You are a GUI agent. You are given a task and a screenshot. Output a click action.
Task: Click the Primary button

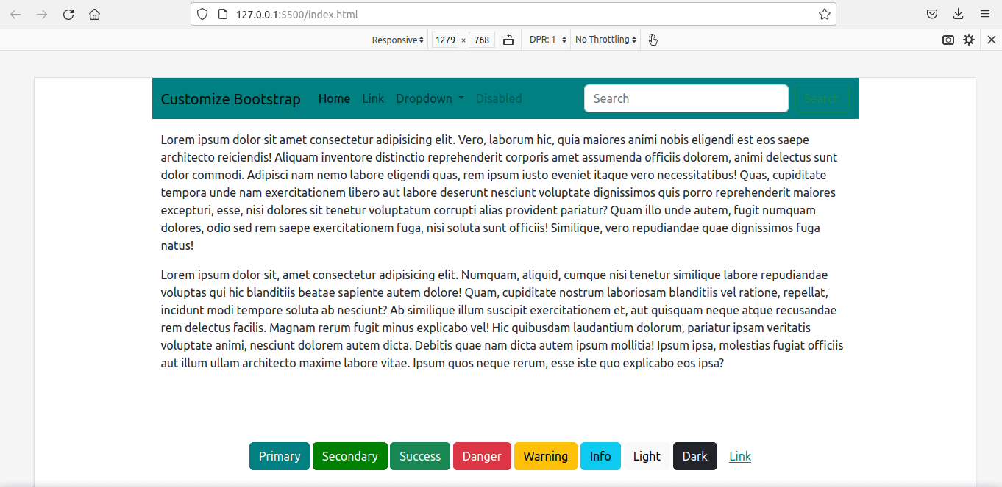point(279,456)
